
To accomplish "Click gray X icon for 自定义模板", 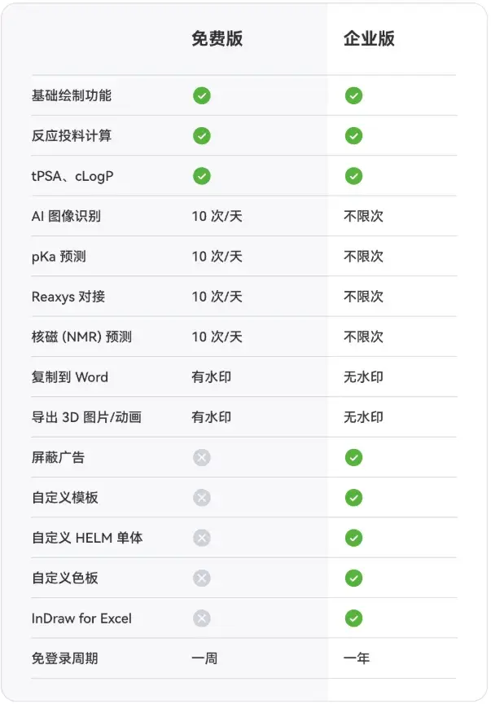I will point(202,498).
